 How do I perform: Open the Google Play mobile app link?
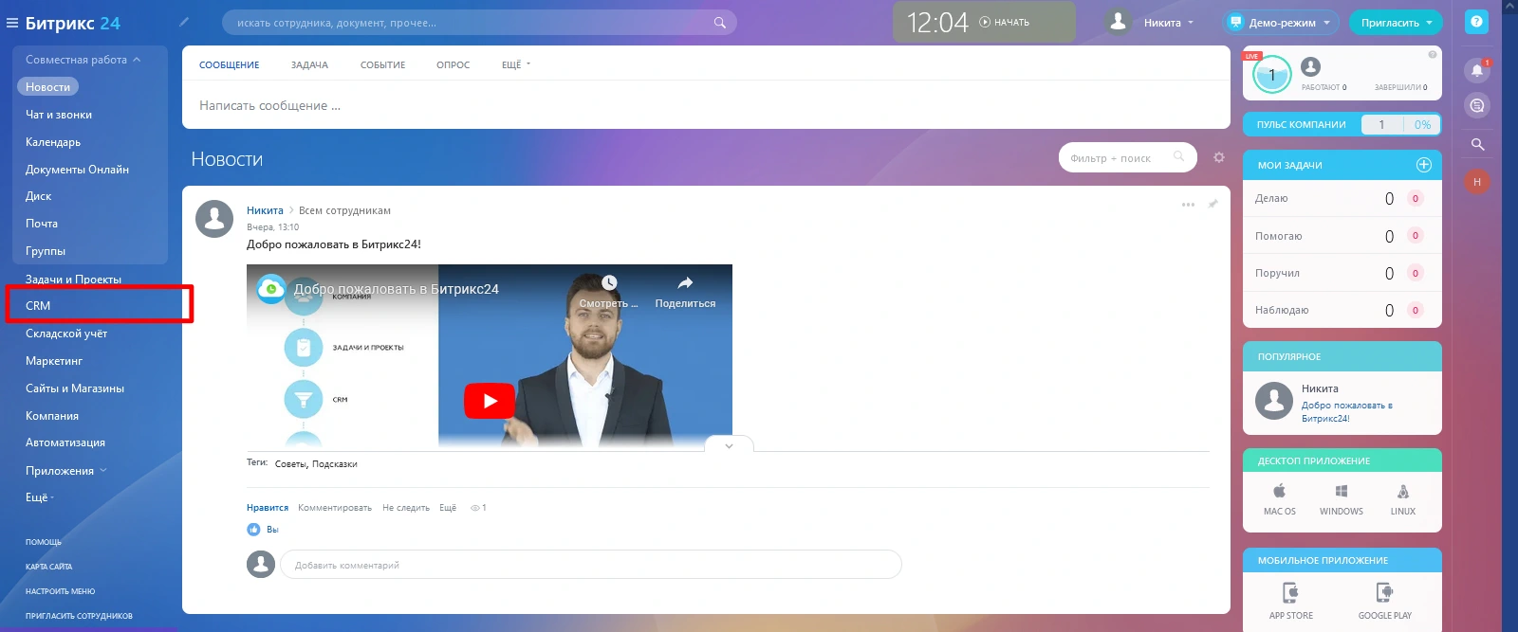point(1384,600)
